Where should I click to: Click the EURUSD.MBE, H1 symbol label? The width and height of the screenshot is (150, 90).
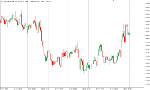pyautogui.click(x=12, y=2)
